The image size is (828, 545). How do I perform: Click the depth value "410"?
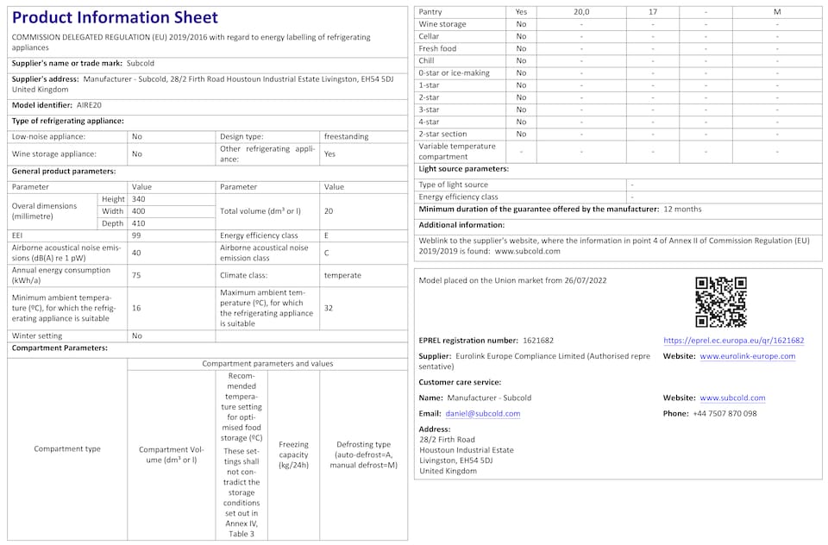pos(138,223)
